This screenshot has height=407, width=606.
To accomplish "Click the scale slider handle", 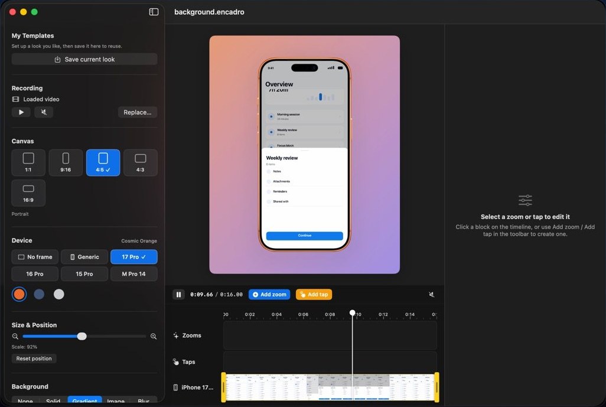I will coord(82,336).
